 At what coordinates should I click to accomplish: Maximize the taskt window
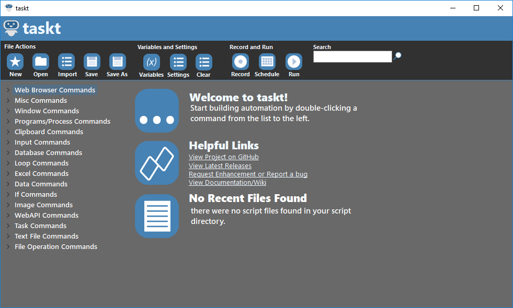(x=476, y=8)
